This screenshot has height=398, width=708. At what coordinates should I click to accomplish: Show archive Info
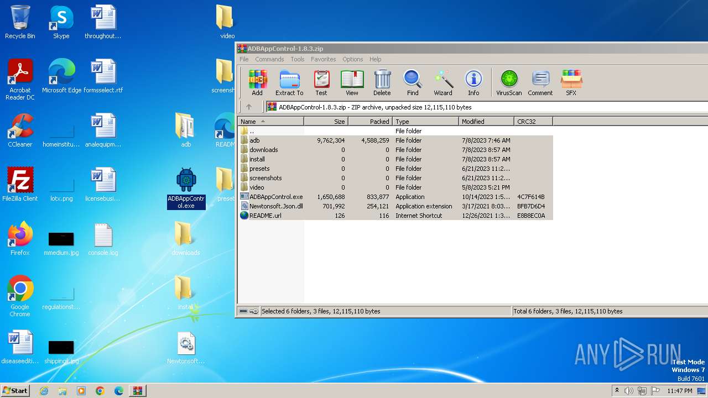tap(473, 83)
